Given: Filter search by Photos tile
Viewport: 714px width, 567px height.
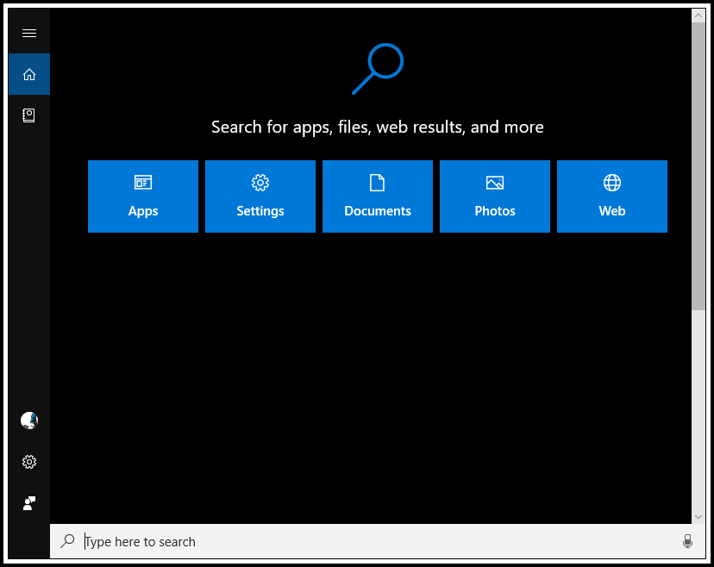Looking at the screenshot, I should (x=495, y=196).
